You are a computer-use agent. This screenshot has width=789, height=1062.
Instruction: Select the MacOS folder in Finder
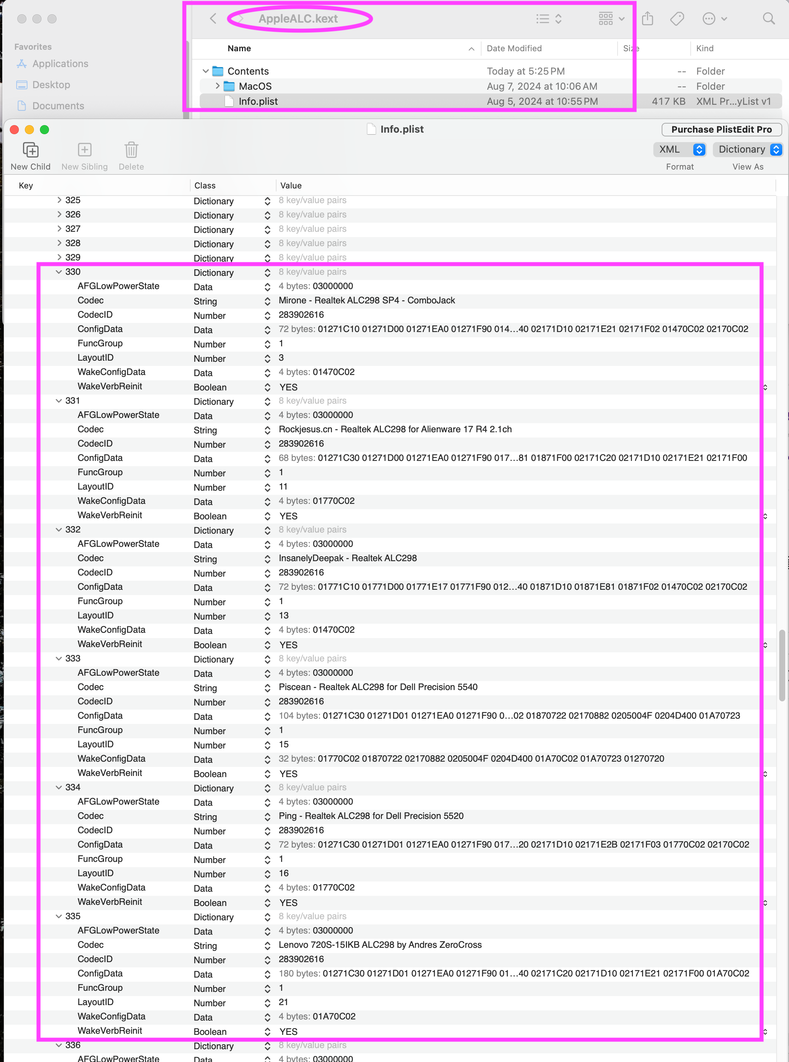click(255, 86)
